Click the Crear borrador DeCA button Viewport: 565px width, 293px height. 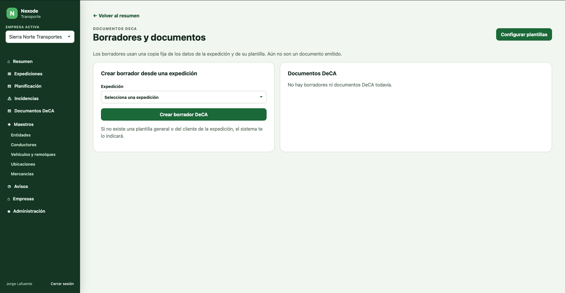[184, 114]
